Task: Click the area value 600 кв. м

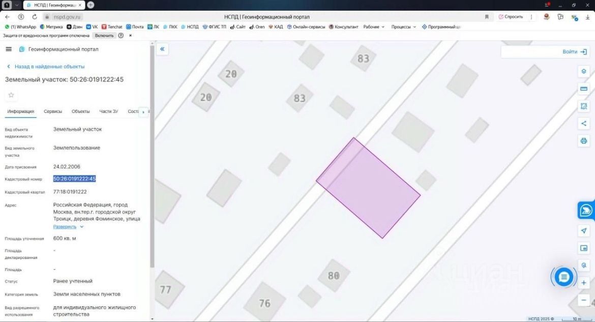Action: point(65,239)
